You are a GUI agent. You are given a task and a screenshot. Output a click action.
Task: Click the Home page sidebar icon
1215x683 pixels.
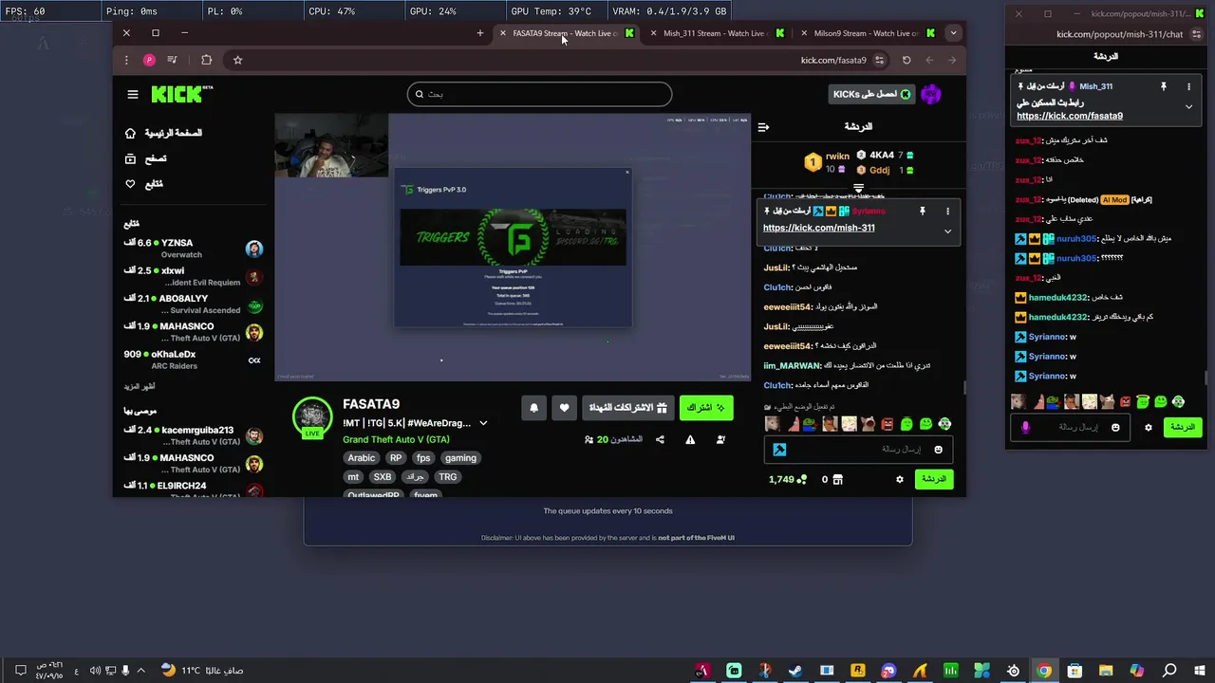(x=131, y=133)
